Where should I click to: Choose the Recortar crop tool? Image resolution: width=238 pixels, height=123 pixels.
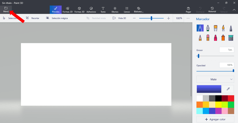pos(33,18)
